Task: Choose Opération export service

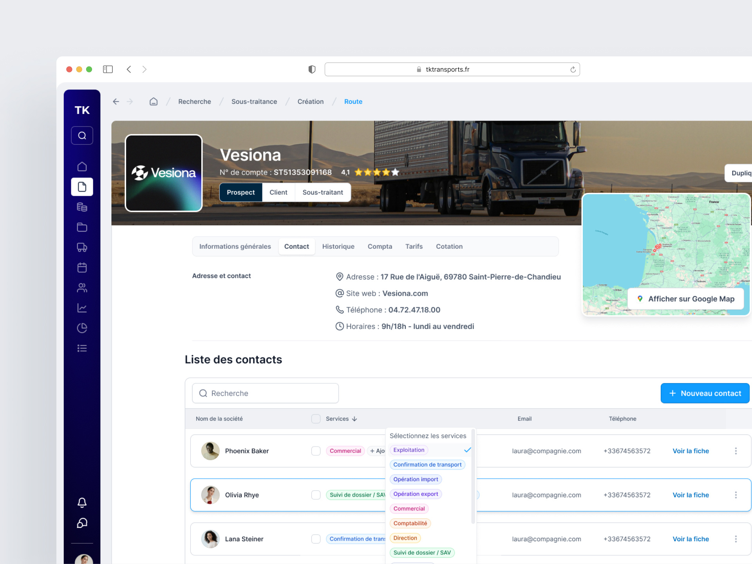Action: click(x=416, y=494)
